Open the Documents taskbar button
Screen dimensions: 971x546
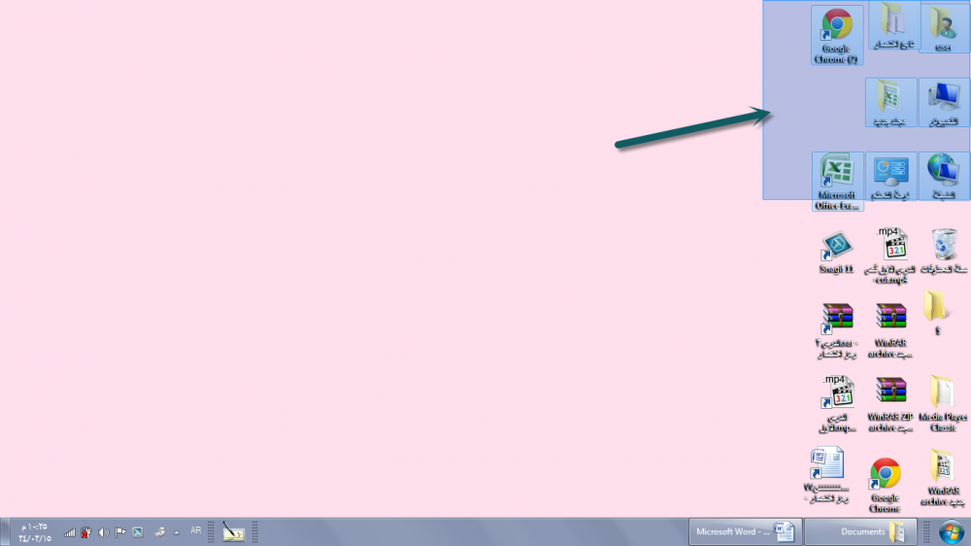(x=860, y=531)
